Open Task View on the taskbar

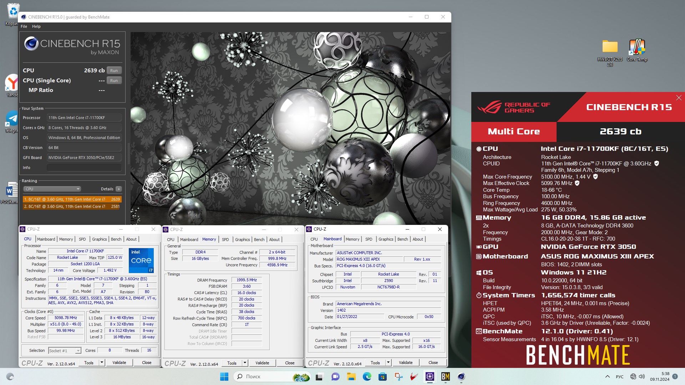pos(319,376)
